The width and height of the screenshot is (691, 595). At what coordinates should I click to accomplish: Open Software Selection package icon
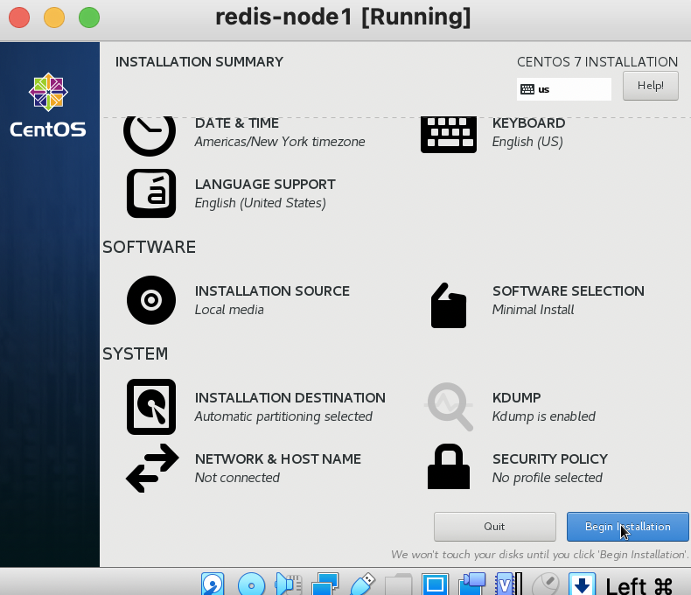click(448, 305)
